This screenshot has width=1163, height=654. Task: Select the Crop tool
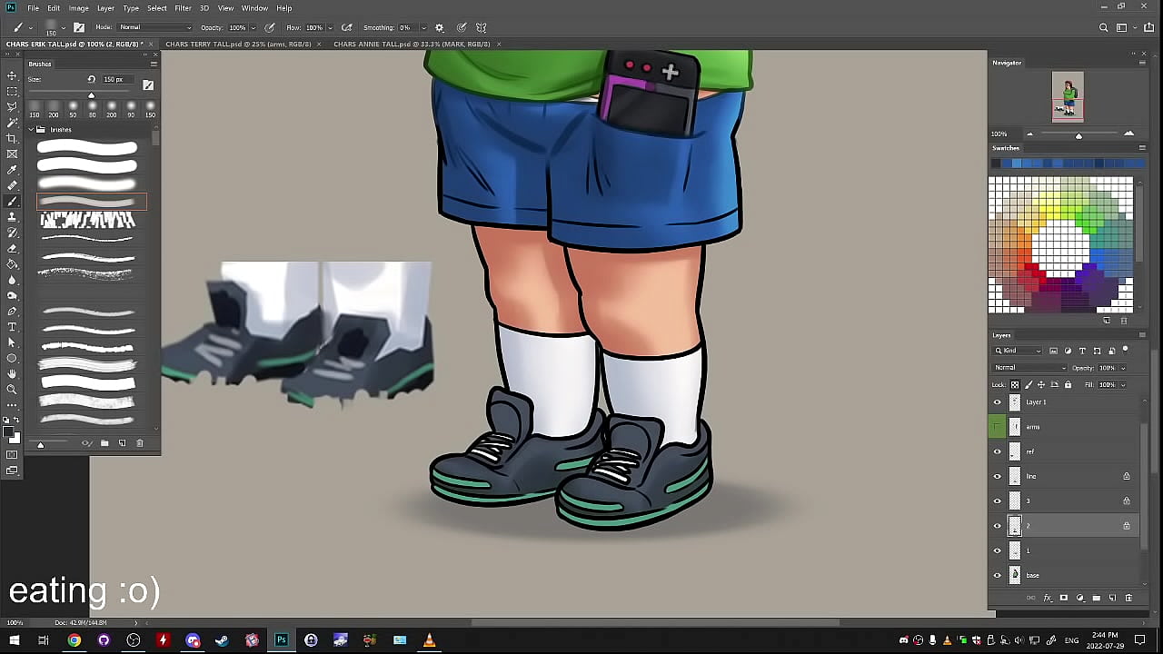12,138
